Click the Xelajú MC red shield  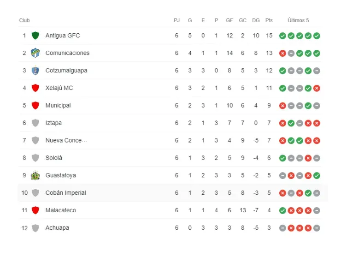pos(35,88)
